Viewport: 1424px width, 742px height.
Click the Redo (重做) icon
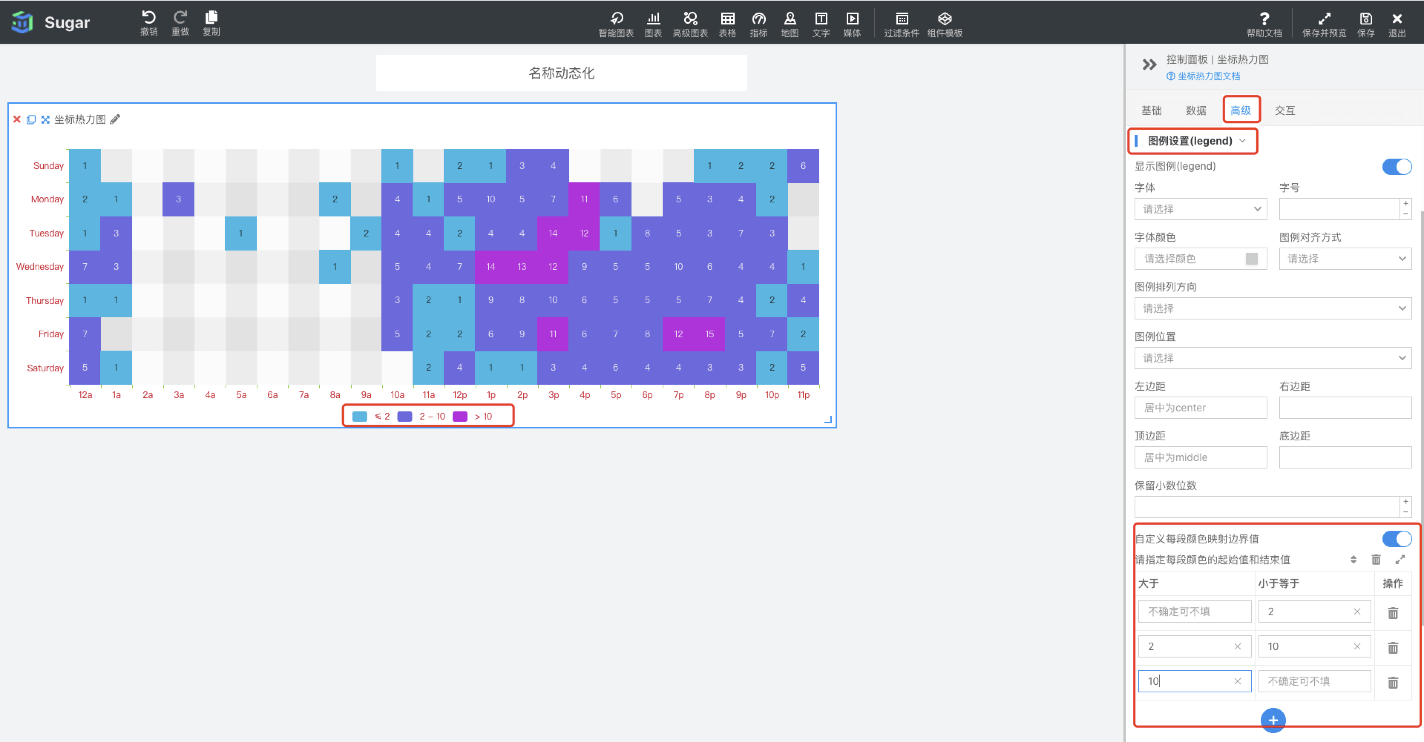(180, 23)
